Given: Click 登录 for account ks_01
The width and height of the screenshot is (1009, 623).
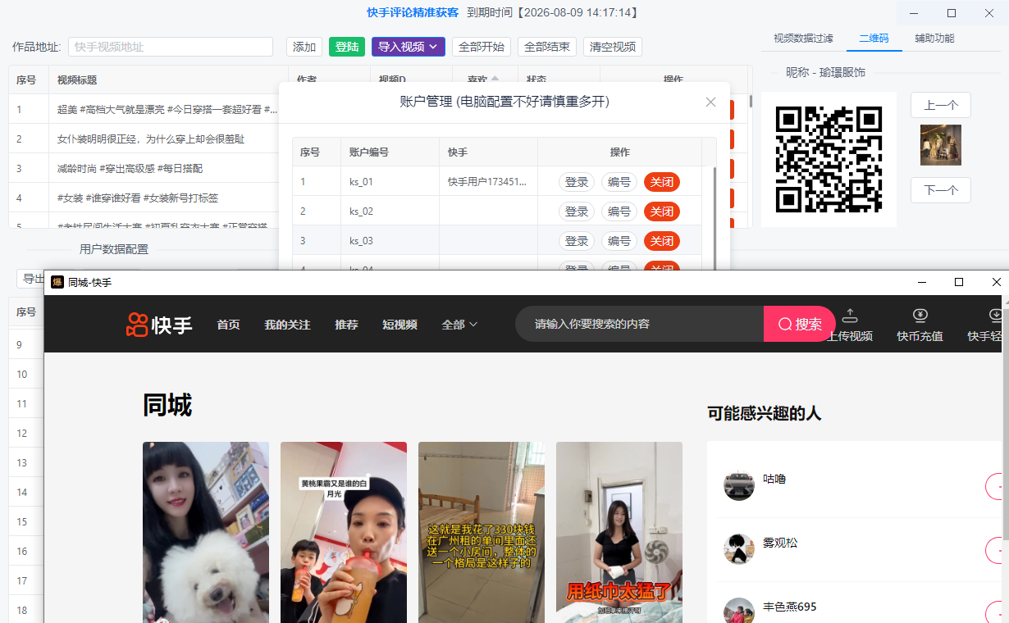Looking at the screenshot, I should pos(577,182).
